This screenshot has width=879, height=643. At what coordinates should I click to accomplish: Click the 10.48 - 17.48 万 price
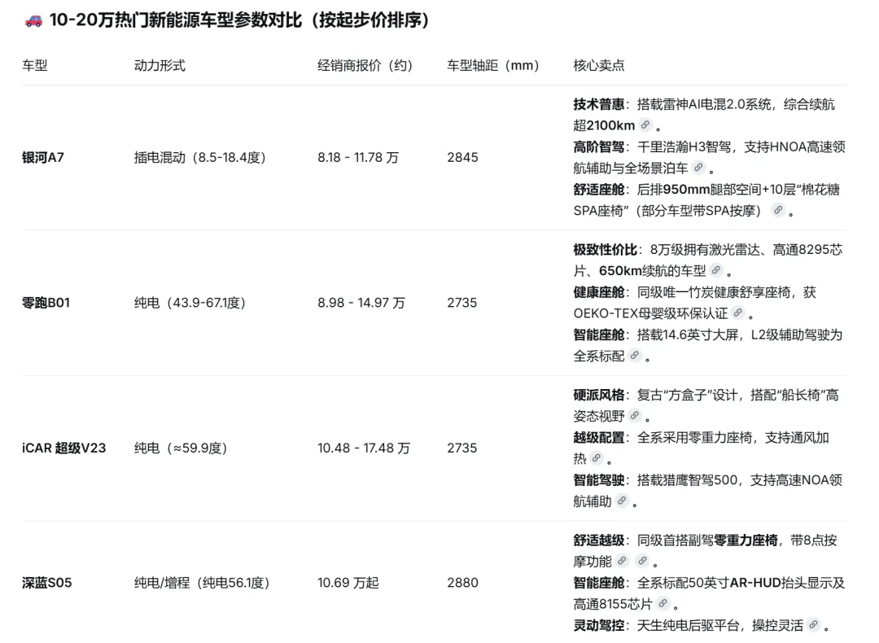(364, 448)
